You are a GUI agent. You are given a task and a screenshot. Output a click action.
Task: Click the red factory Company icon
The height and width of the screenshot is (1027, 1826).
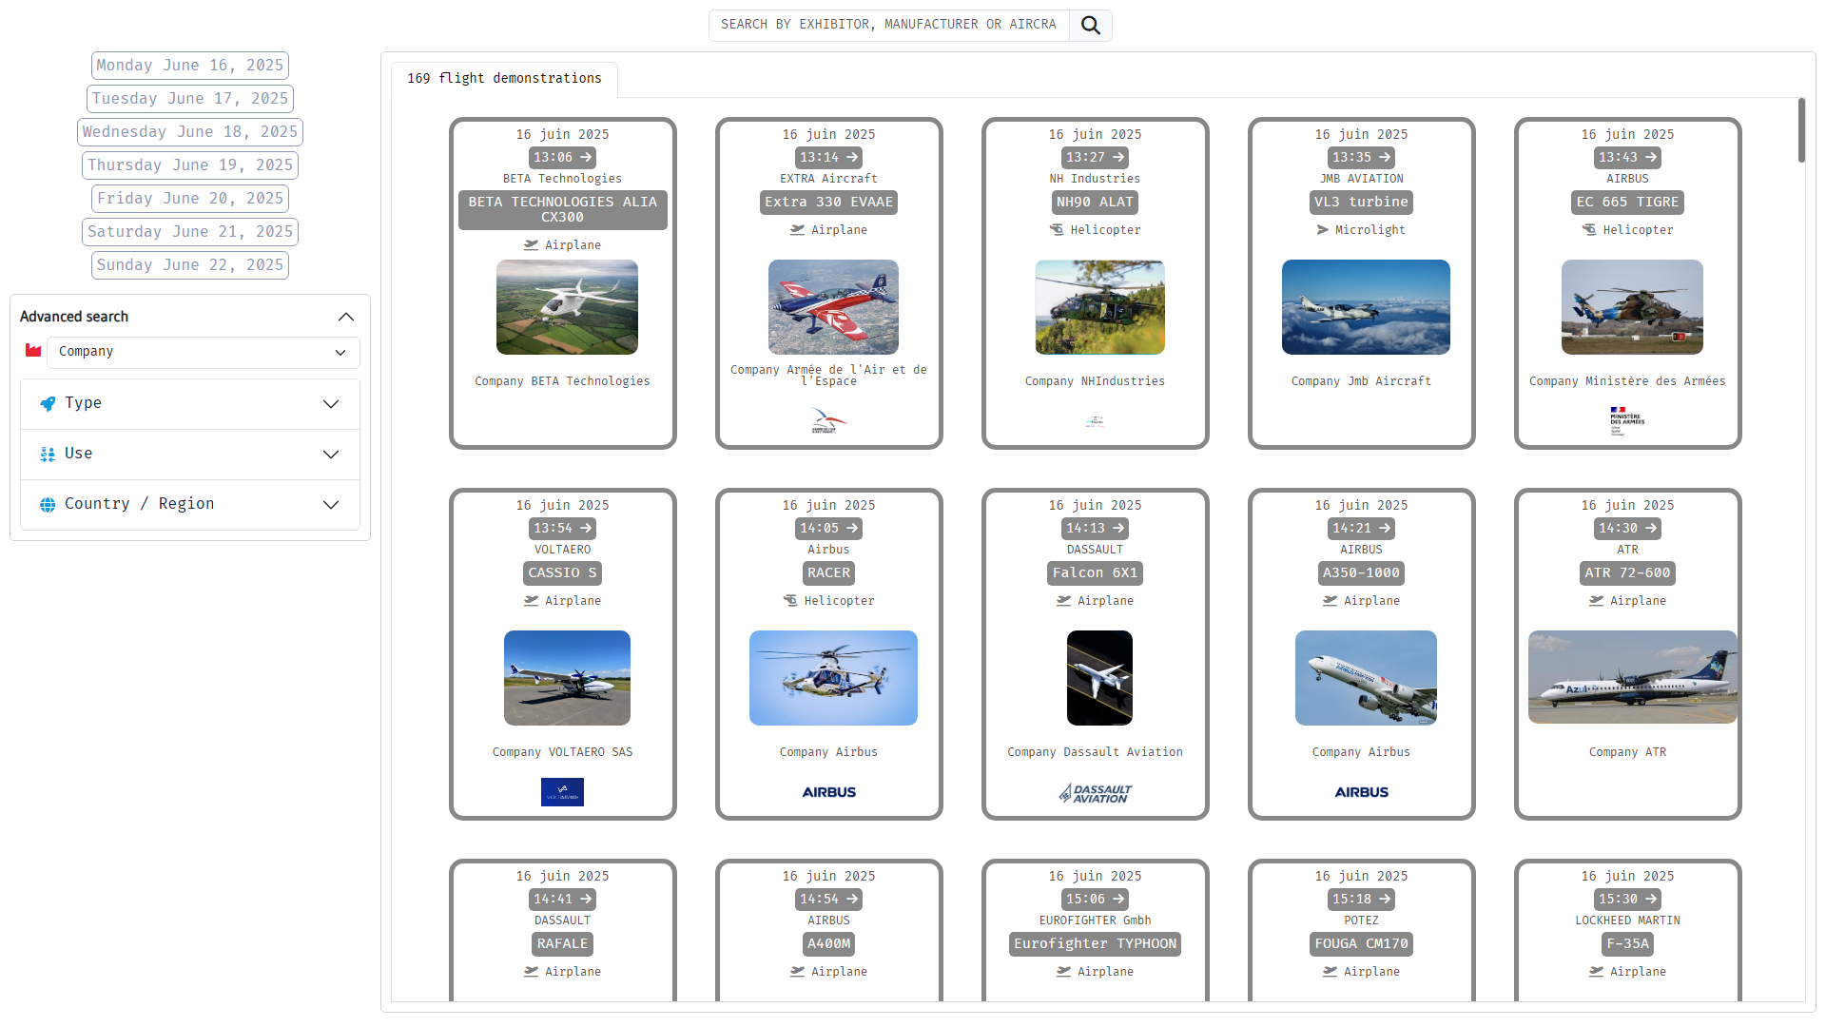33,351
